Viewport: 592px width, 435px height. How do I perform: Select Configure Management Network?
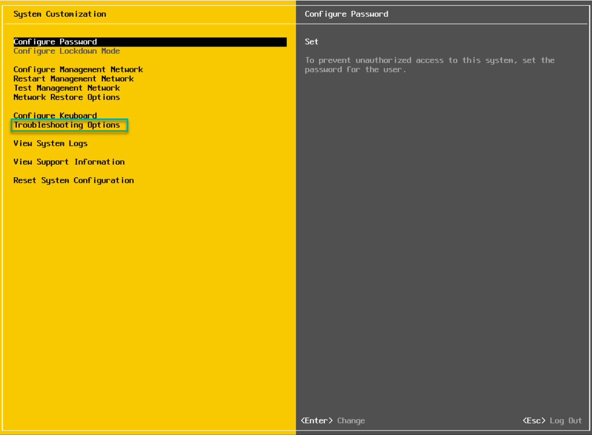tap(78, 69)
